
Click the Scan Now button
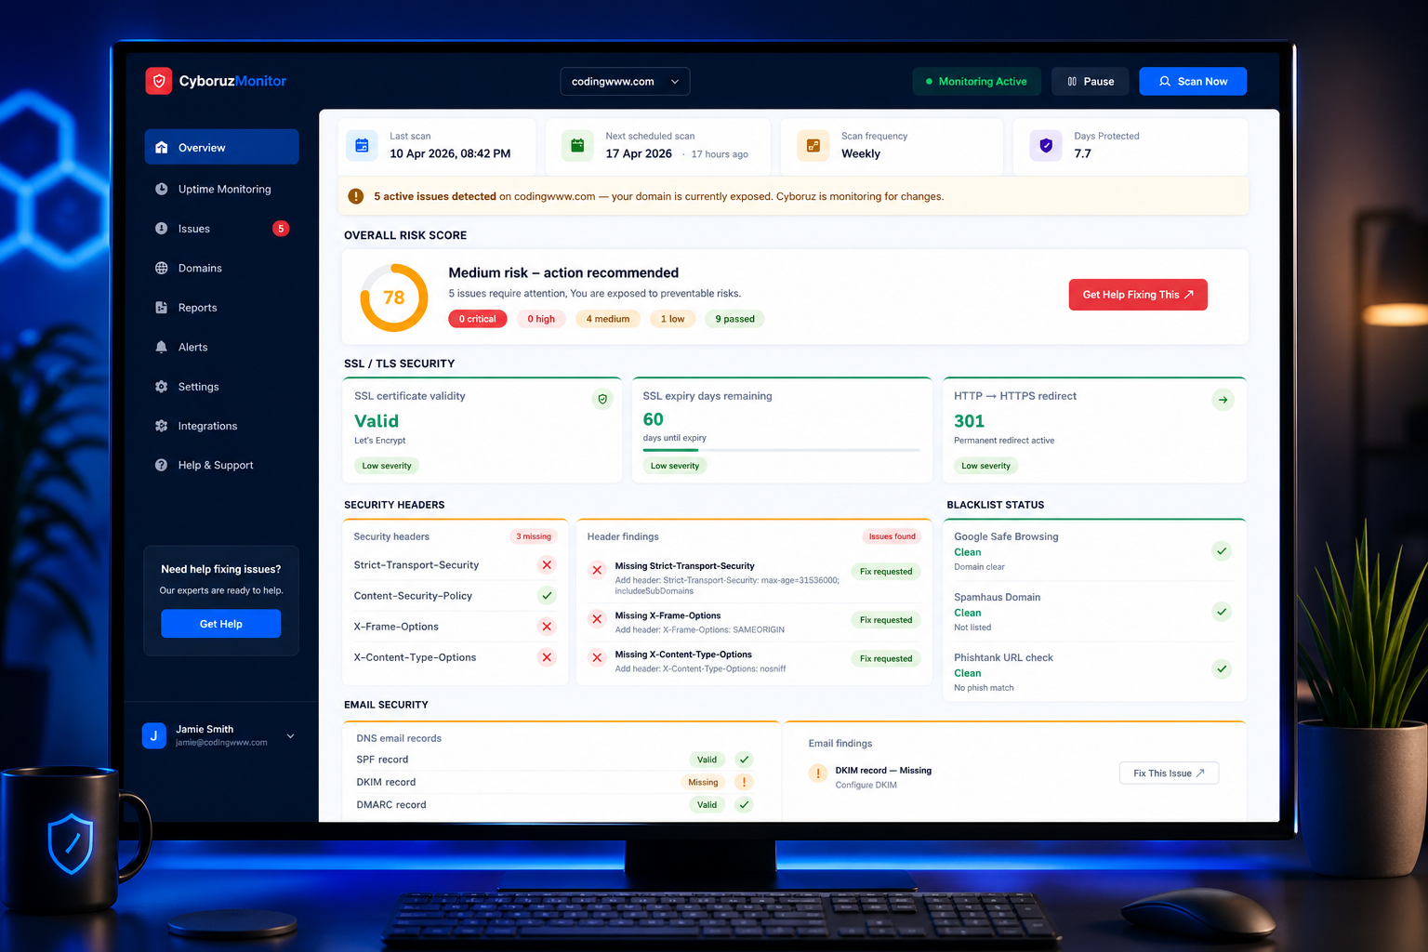(1193, 81)
